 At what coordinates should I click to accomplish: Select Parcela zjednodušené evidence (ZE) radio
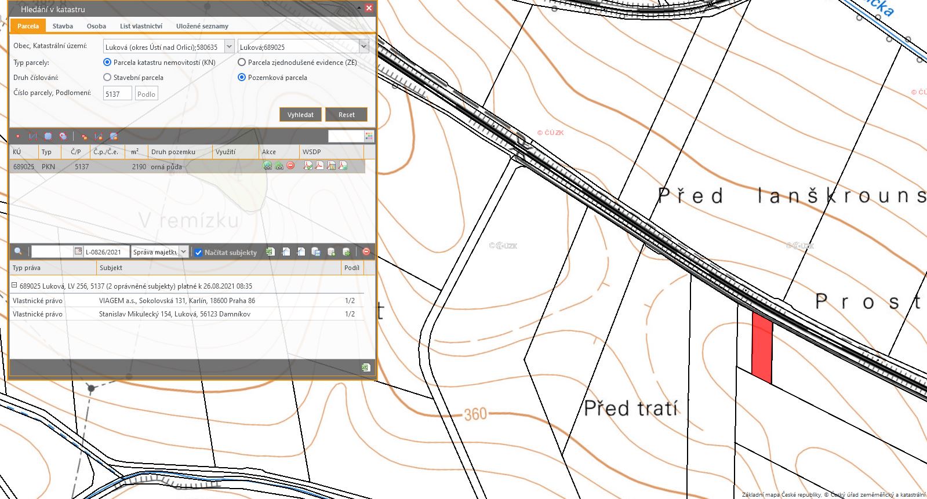click(x=242, y=62)
